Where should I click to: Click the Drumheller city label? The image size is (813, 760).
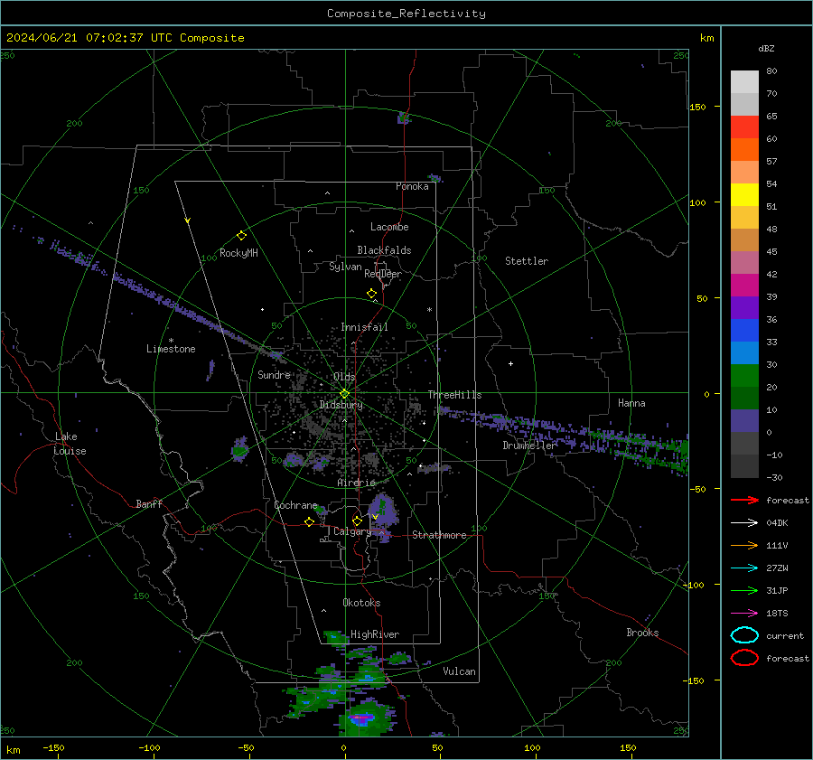click(x=528, y=446)
